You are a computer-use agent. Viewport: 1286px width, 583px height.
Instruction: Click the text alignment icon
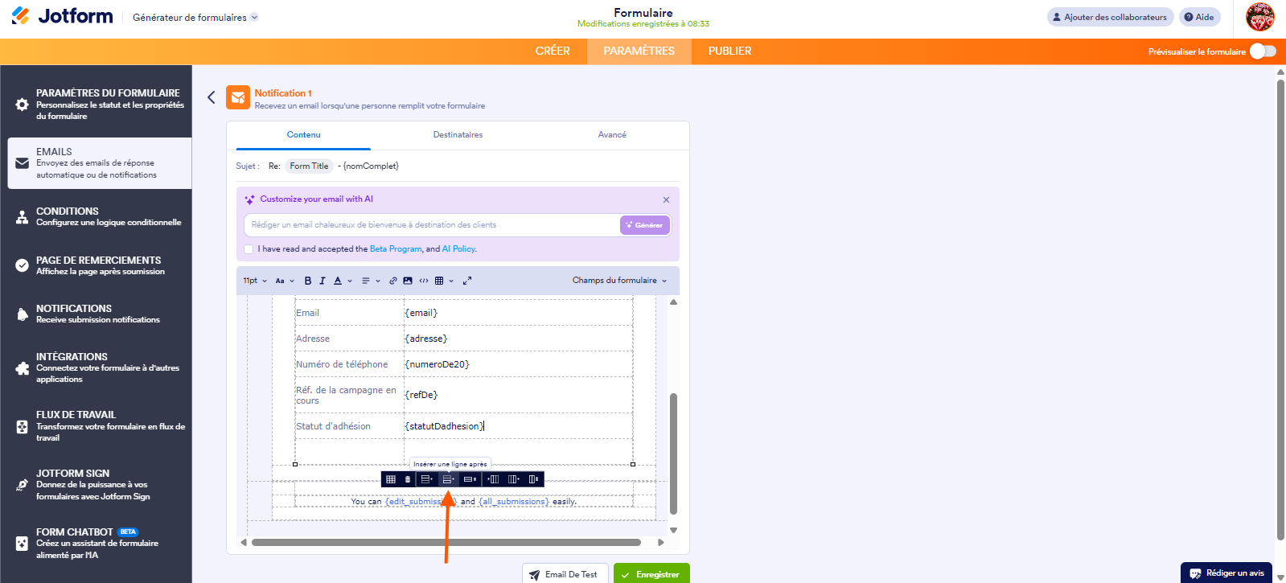tap(366, 281)
